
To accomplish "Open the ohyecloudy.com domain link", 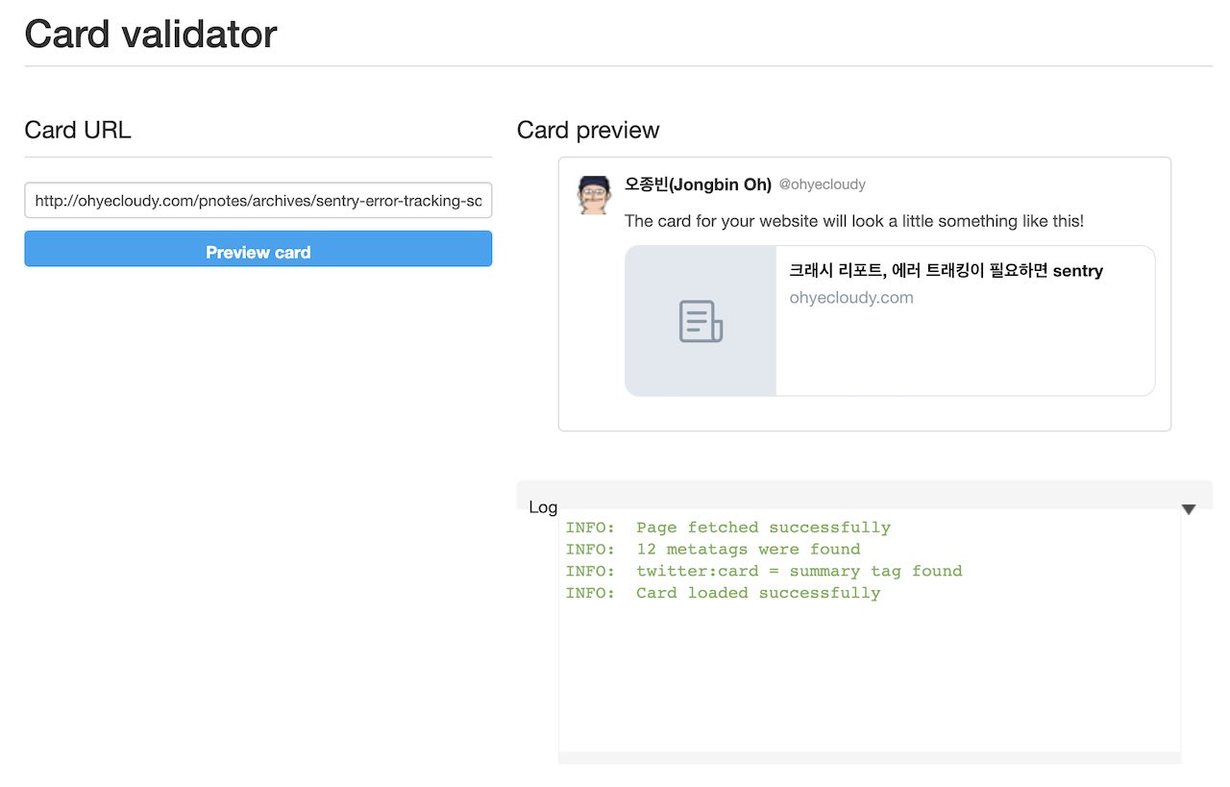I will [x=851, y=298].
